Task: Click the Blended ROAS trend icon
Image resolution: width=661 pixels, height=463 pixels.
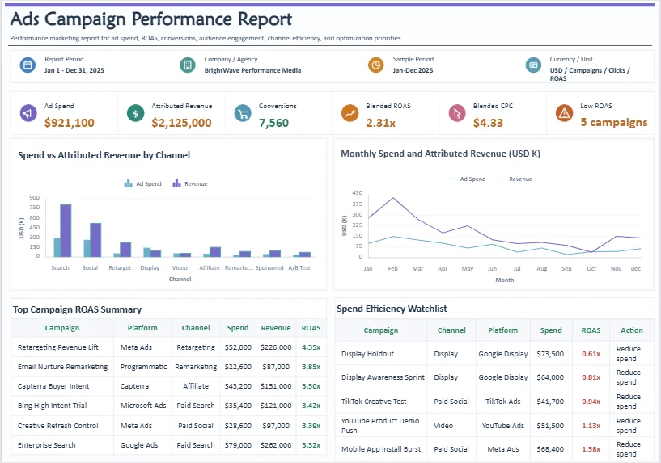Action: pos(350,113)
